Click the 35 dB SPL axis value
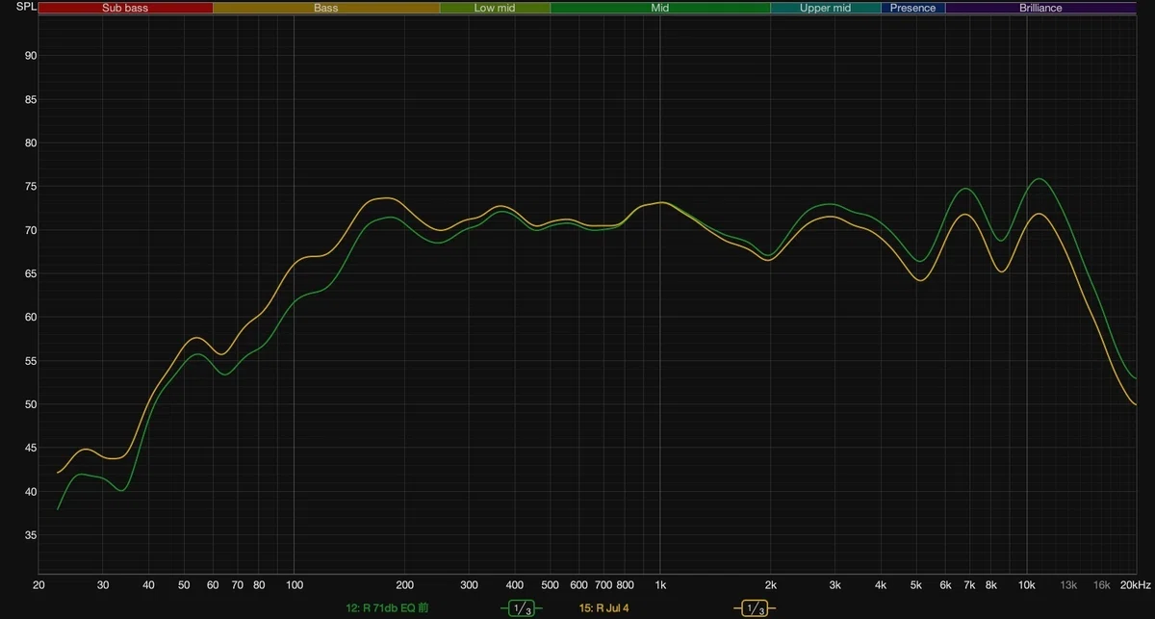The image size is (1155, 619). pyautogui.click(x=31, y=535)
